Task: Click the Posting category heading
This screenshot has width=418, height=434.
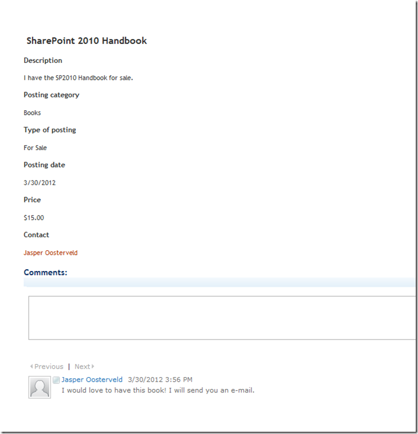Action: (52, 95)
